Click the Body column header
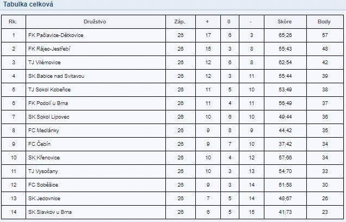 (x=324, y=22)
